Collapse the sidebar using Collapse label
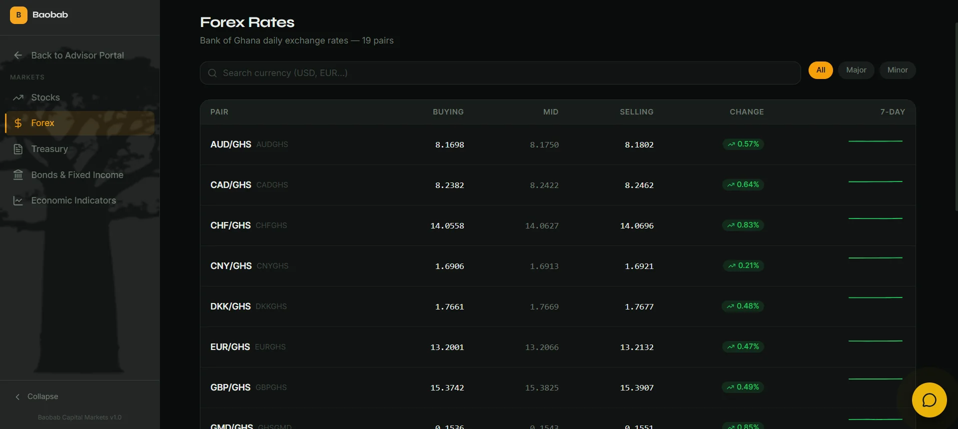Screen dimensions: 958x429 tap(42, 396)
